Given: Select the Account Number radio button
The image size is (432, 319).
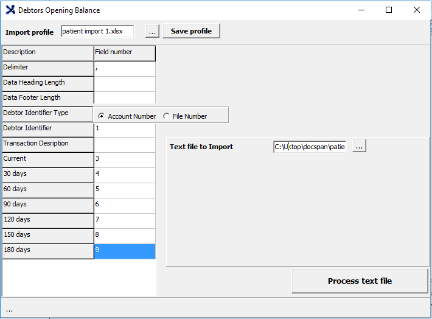Looking at the screenshot, I should (x=102, y=116).
